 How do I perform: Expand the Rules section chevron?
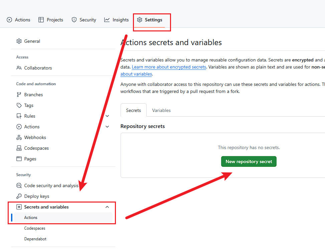pyautogui.click(x=107, y=116)
